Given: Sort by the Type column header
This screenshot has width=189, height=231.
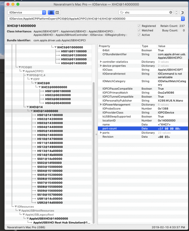Looking at the screenshot, I should click(148, 46).
